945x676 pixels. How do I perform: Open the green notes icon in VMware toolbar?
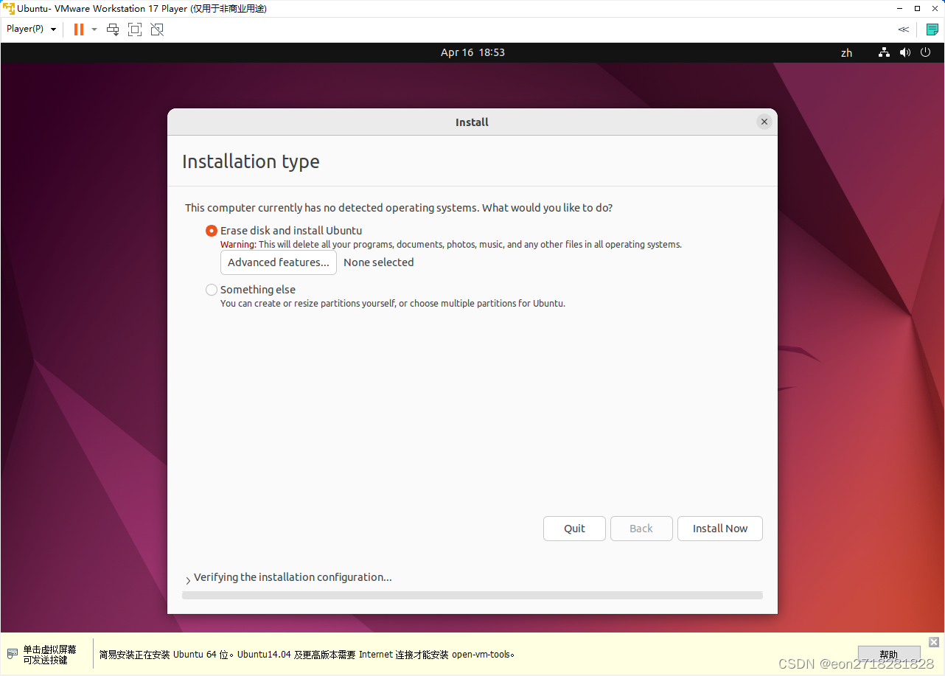point(932,29)
